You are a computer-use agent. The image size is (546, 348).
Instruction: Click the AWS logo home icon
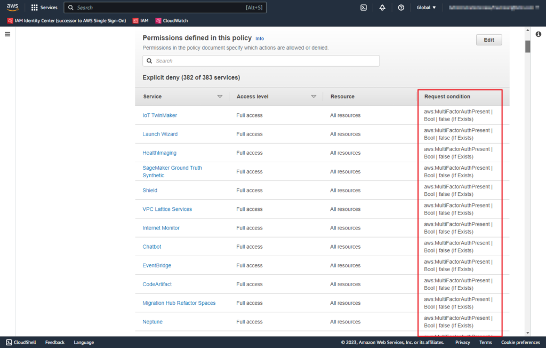click(x=13, y=7)
